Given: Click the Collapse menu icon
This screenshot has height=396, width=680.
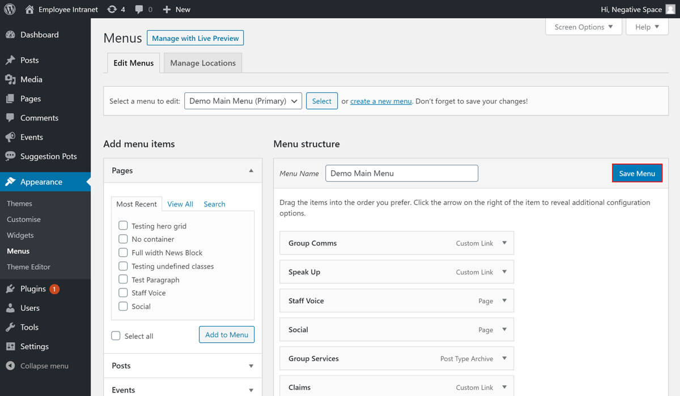Looking at the screenshot, I should tap(10, 365).
